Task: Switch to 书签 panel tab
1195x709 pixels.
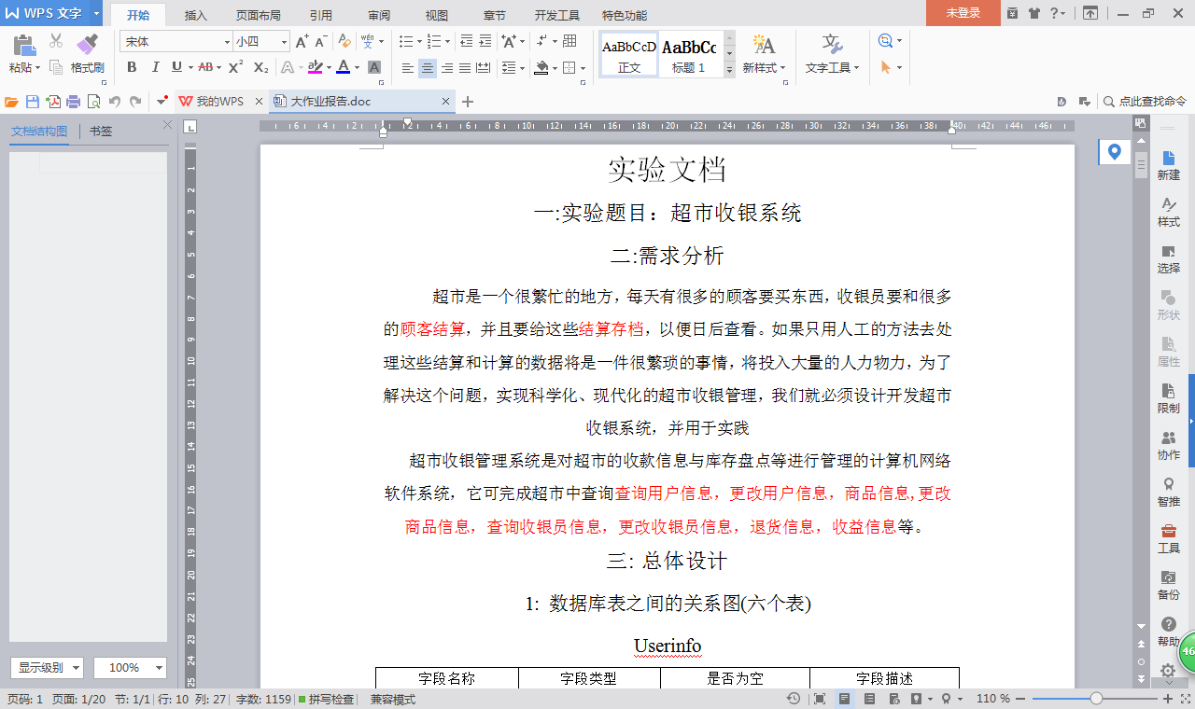Action: pos(101,132)
